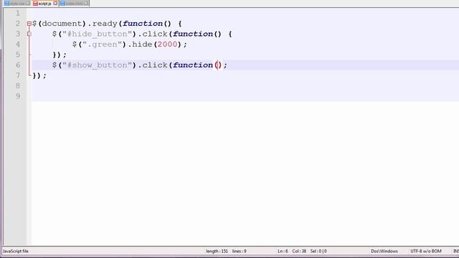Click the closing }); on line 7
This screenshot has height=258, width=459.
click(39, 75)
